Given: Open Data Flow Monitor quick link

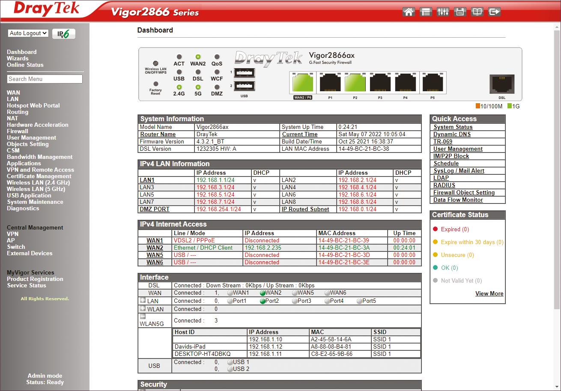Looking at the screenshot, I should [x=458, y=200].
